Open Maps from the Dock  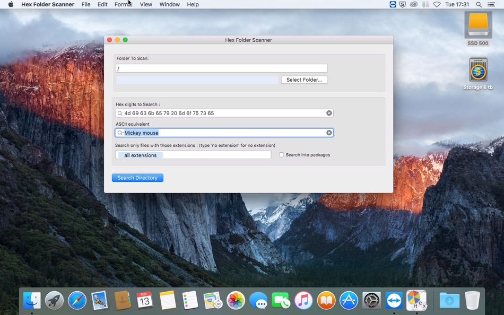pyautogui.click(x=212, y=300)
